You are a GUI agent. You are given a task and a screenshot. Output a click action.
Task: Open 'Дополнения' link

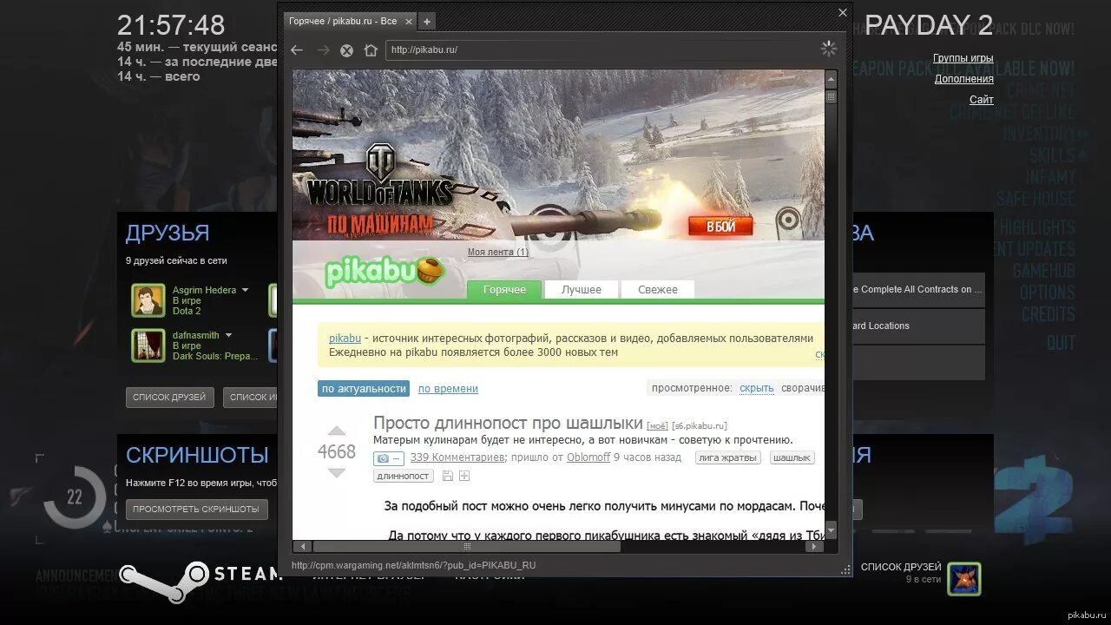(x=964, y=79)
